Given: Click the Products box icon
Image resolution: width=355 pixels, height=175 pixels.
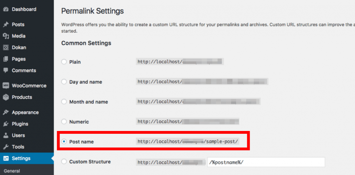Looking at the screenshot, I should point(6,97).
